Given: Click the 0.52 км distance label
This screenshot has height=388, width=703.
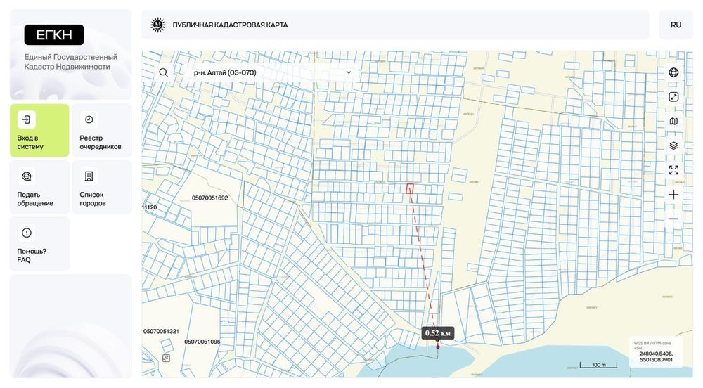Looking at the screenshot, I should [x=437, y=333].
